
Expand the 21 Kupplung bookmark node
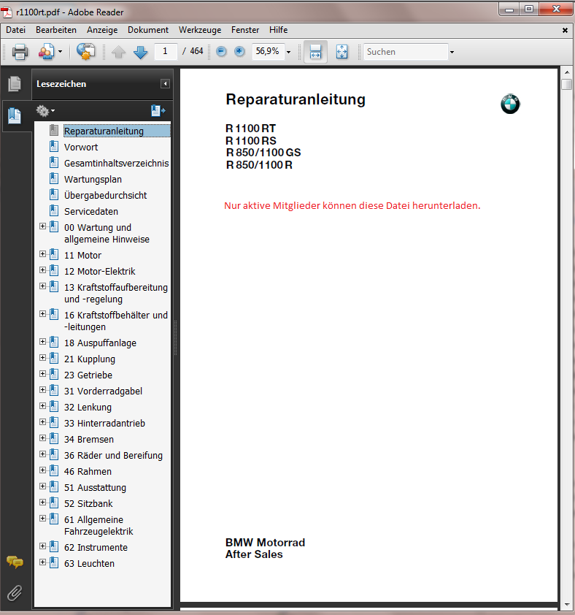click(43, 358)
